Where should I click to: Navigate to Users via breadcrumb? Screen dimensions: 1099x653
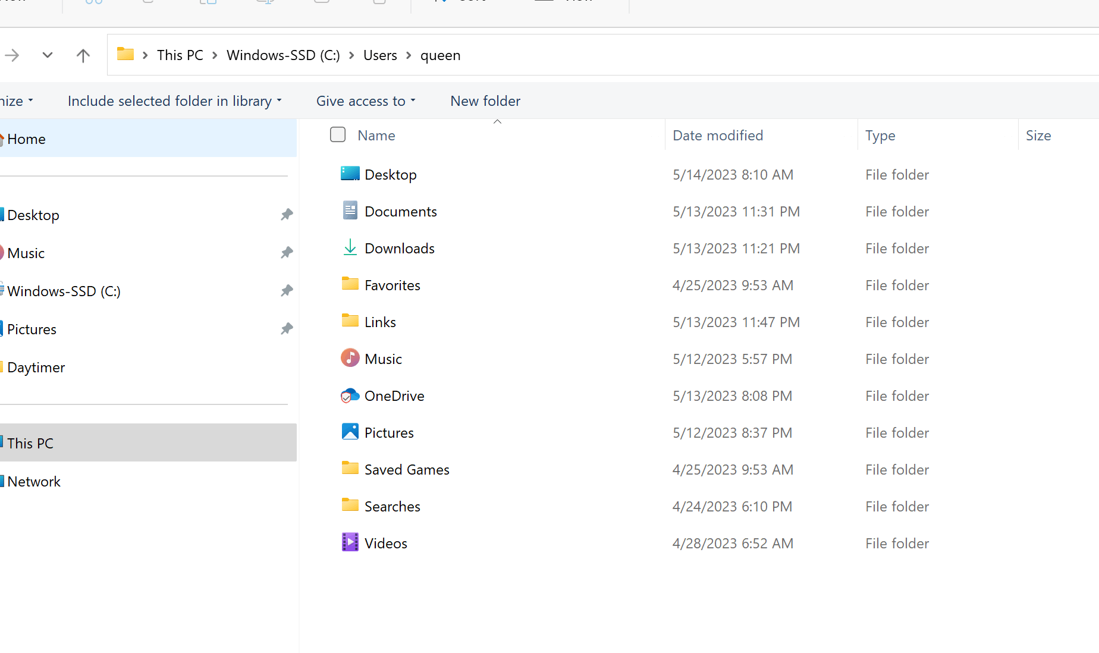pos(379,55)
